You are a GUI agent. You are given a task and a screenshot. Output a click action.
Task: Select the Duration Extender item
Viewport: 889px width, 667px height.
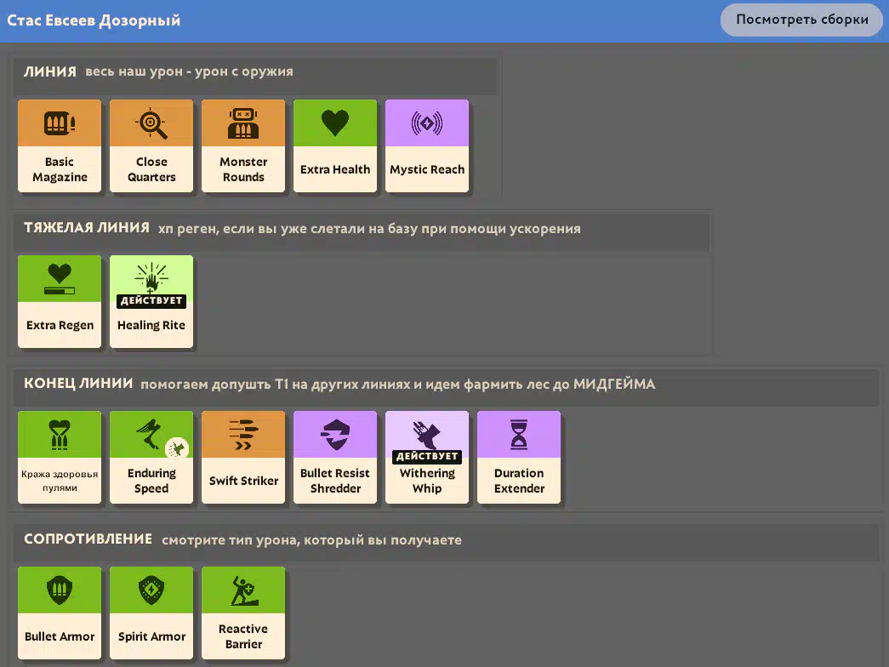519,457
